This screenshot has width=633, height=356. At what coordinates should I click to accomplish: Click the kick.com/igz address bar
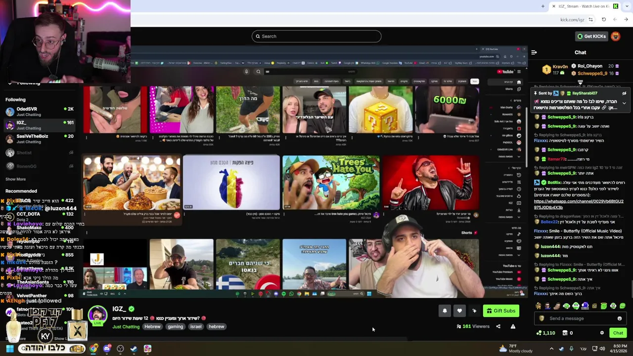[572, 20]
